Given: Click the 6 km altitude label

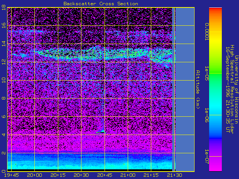Looking at the screenshot, I should (x=4, y=116).
